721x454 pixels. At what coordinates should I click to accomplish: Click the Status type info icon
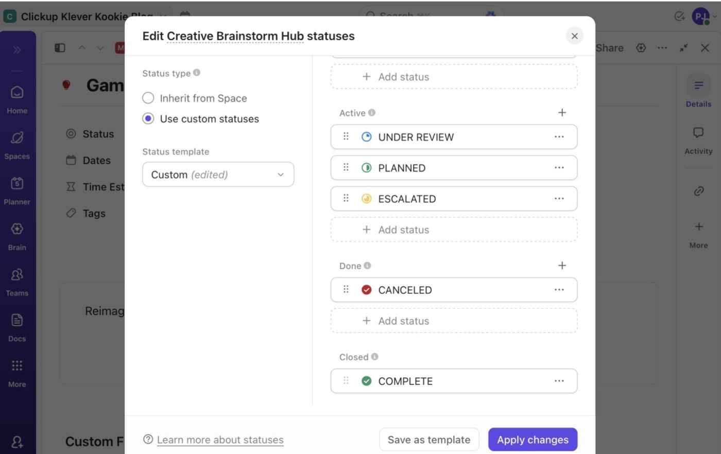pos(196,73)
